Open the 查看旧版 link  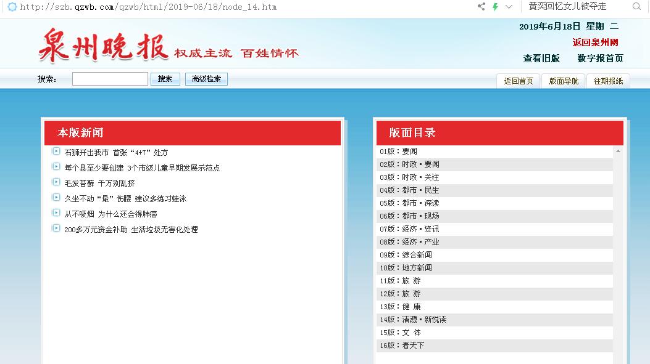(x=541, y=59)
